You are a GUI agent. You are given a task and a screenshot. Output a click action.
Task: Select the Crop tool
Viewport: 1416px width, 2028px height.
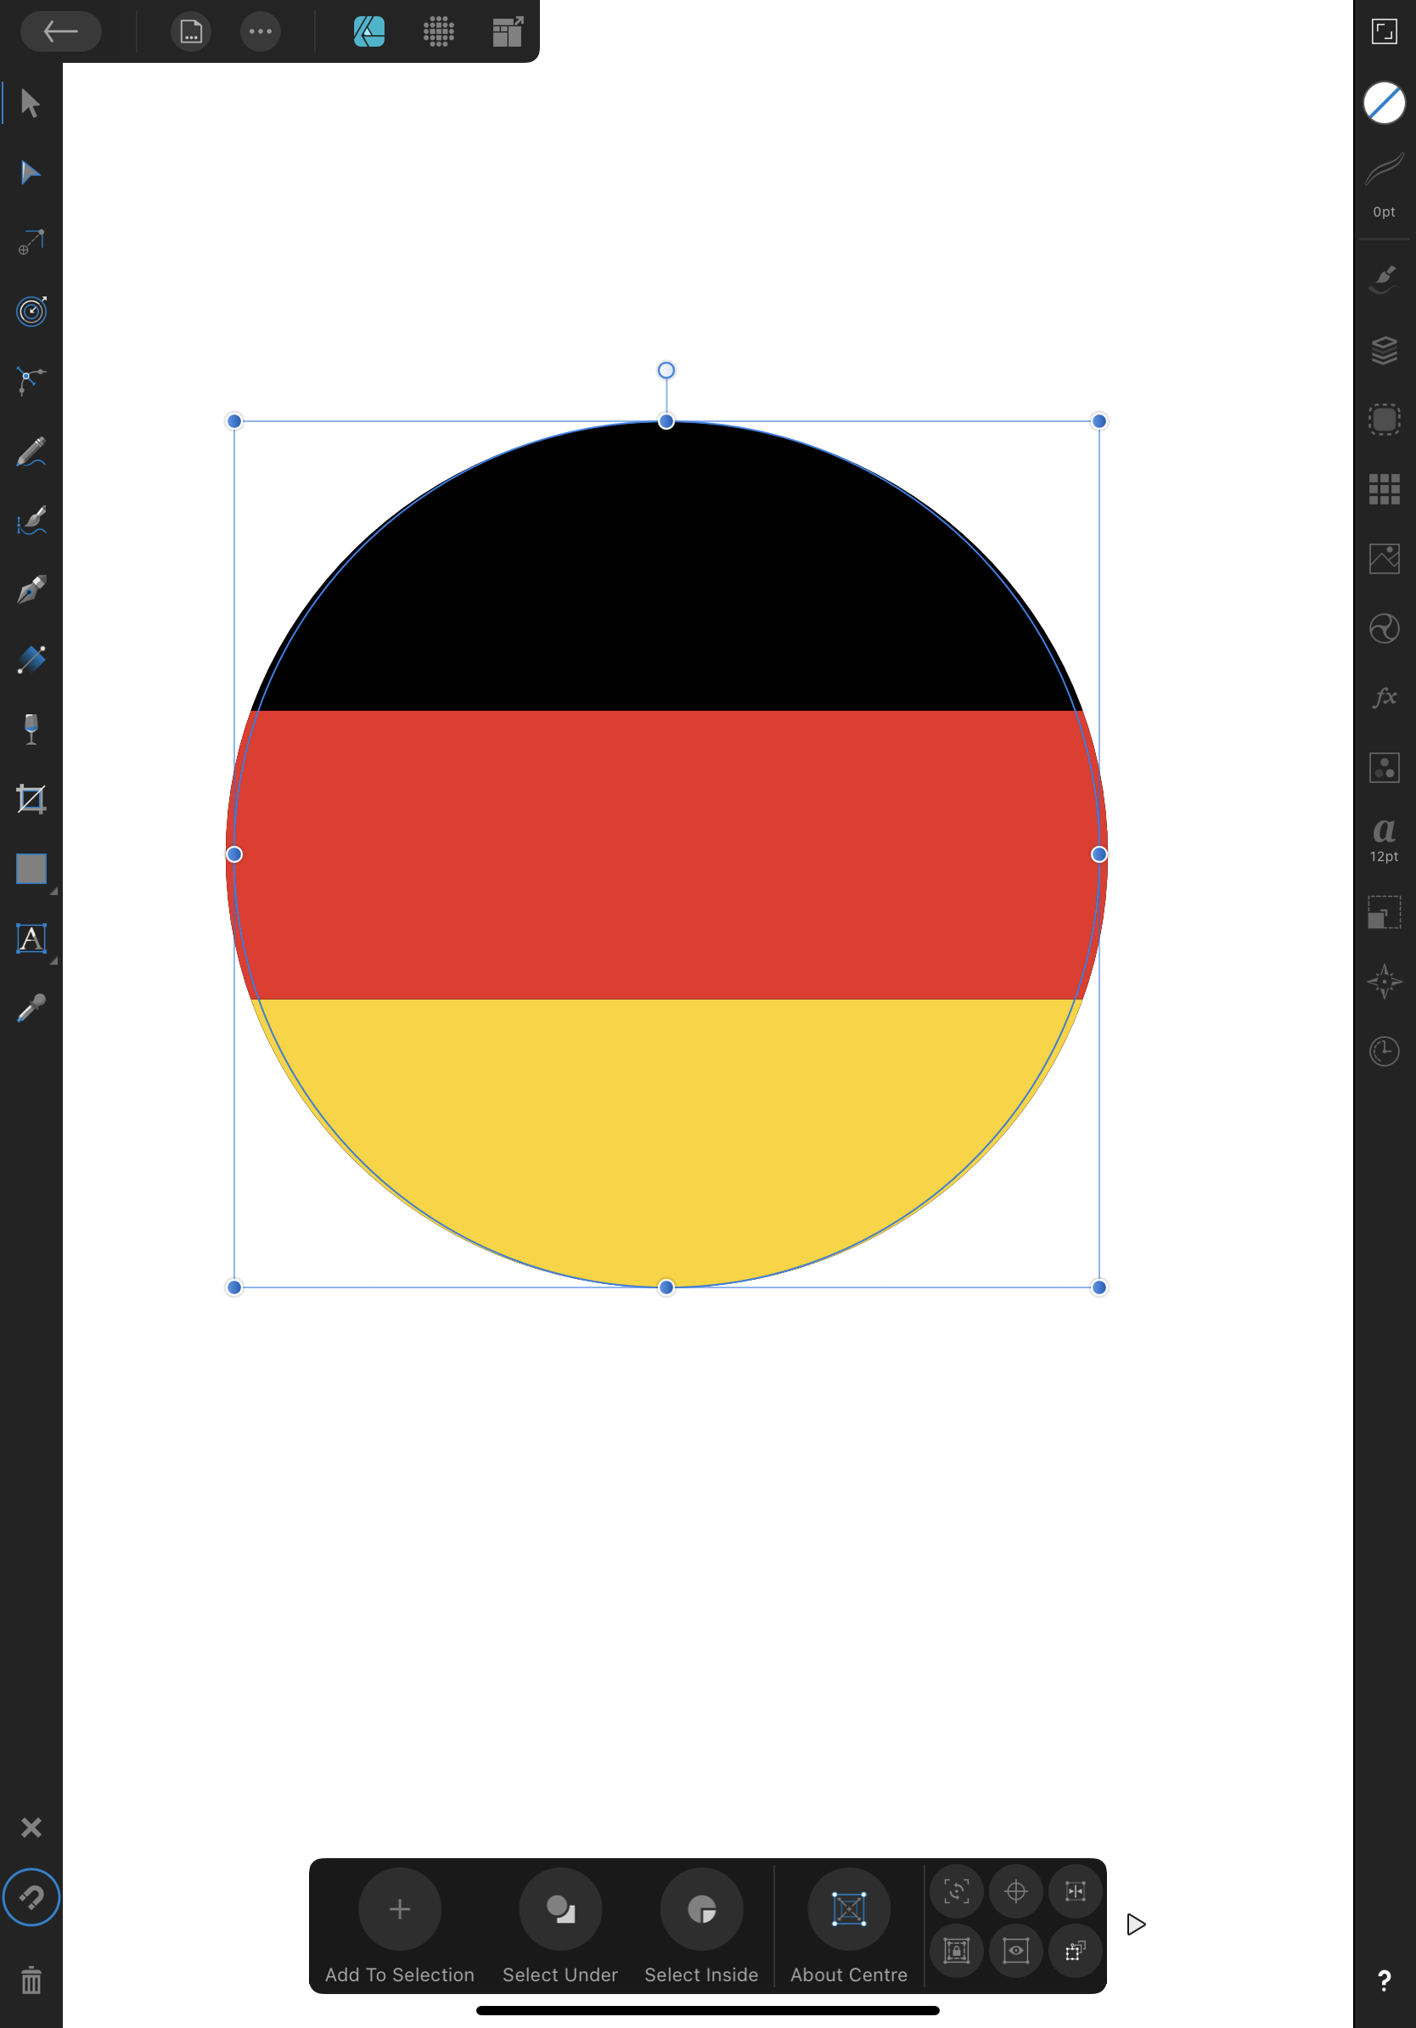pyautogui.click(x=31, y=800)
